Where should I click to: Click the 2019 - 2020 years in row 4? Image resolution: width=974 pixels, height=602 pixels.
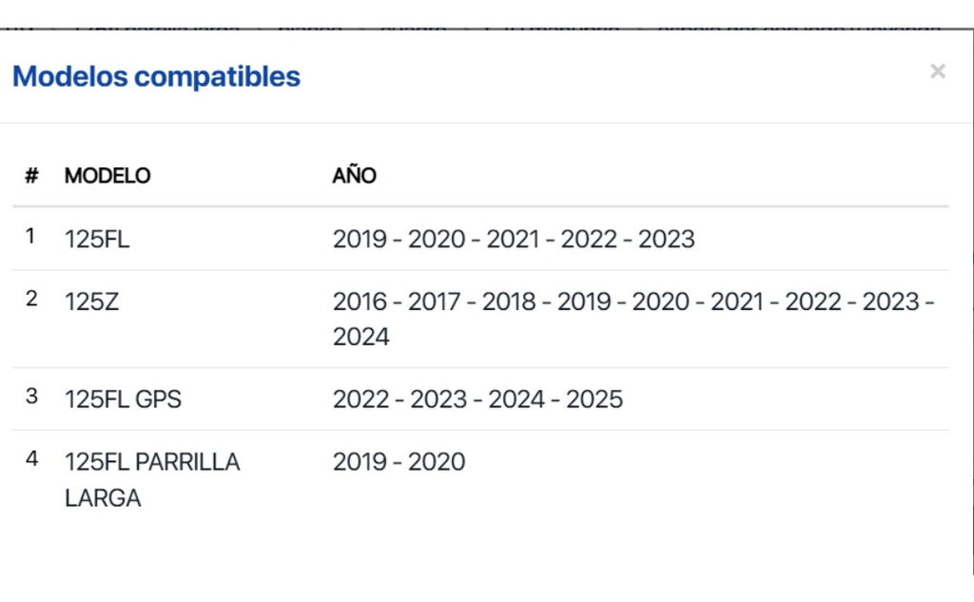(399, 462)
